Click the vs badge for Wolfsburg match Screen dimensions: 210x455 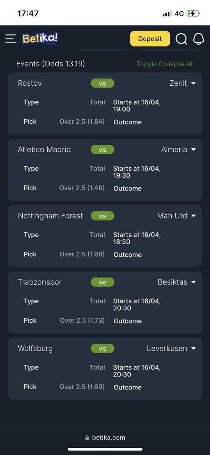click(102, 348)
